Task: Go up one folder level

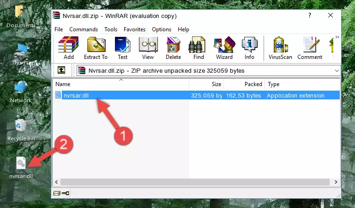Action: pyautogui.click(x=61, y=70)
